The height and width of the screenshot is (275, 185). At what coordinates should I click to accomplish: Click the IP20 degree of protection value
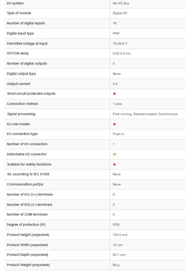[116, 225]
